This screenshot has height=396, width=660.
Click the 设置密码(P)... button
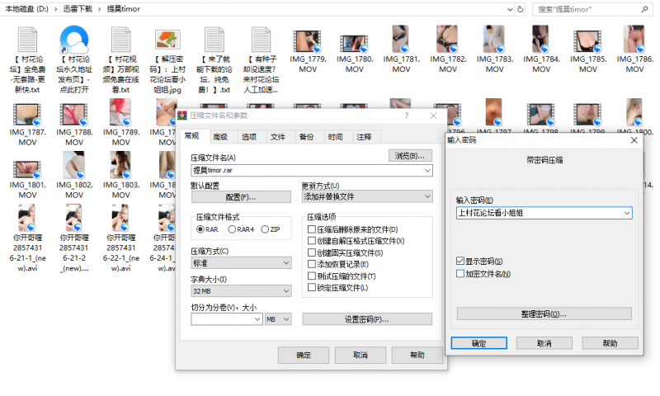pos(365,319)
